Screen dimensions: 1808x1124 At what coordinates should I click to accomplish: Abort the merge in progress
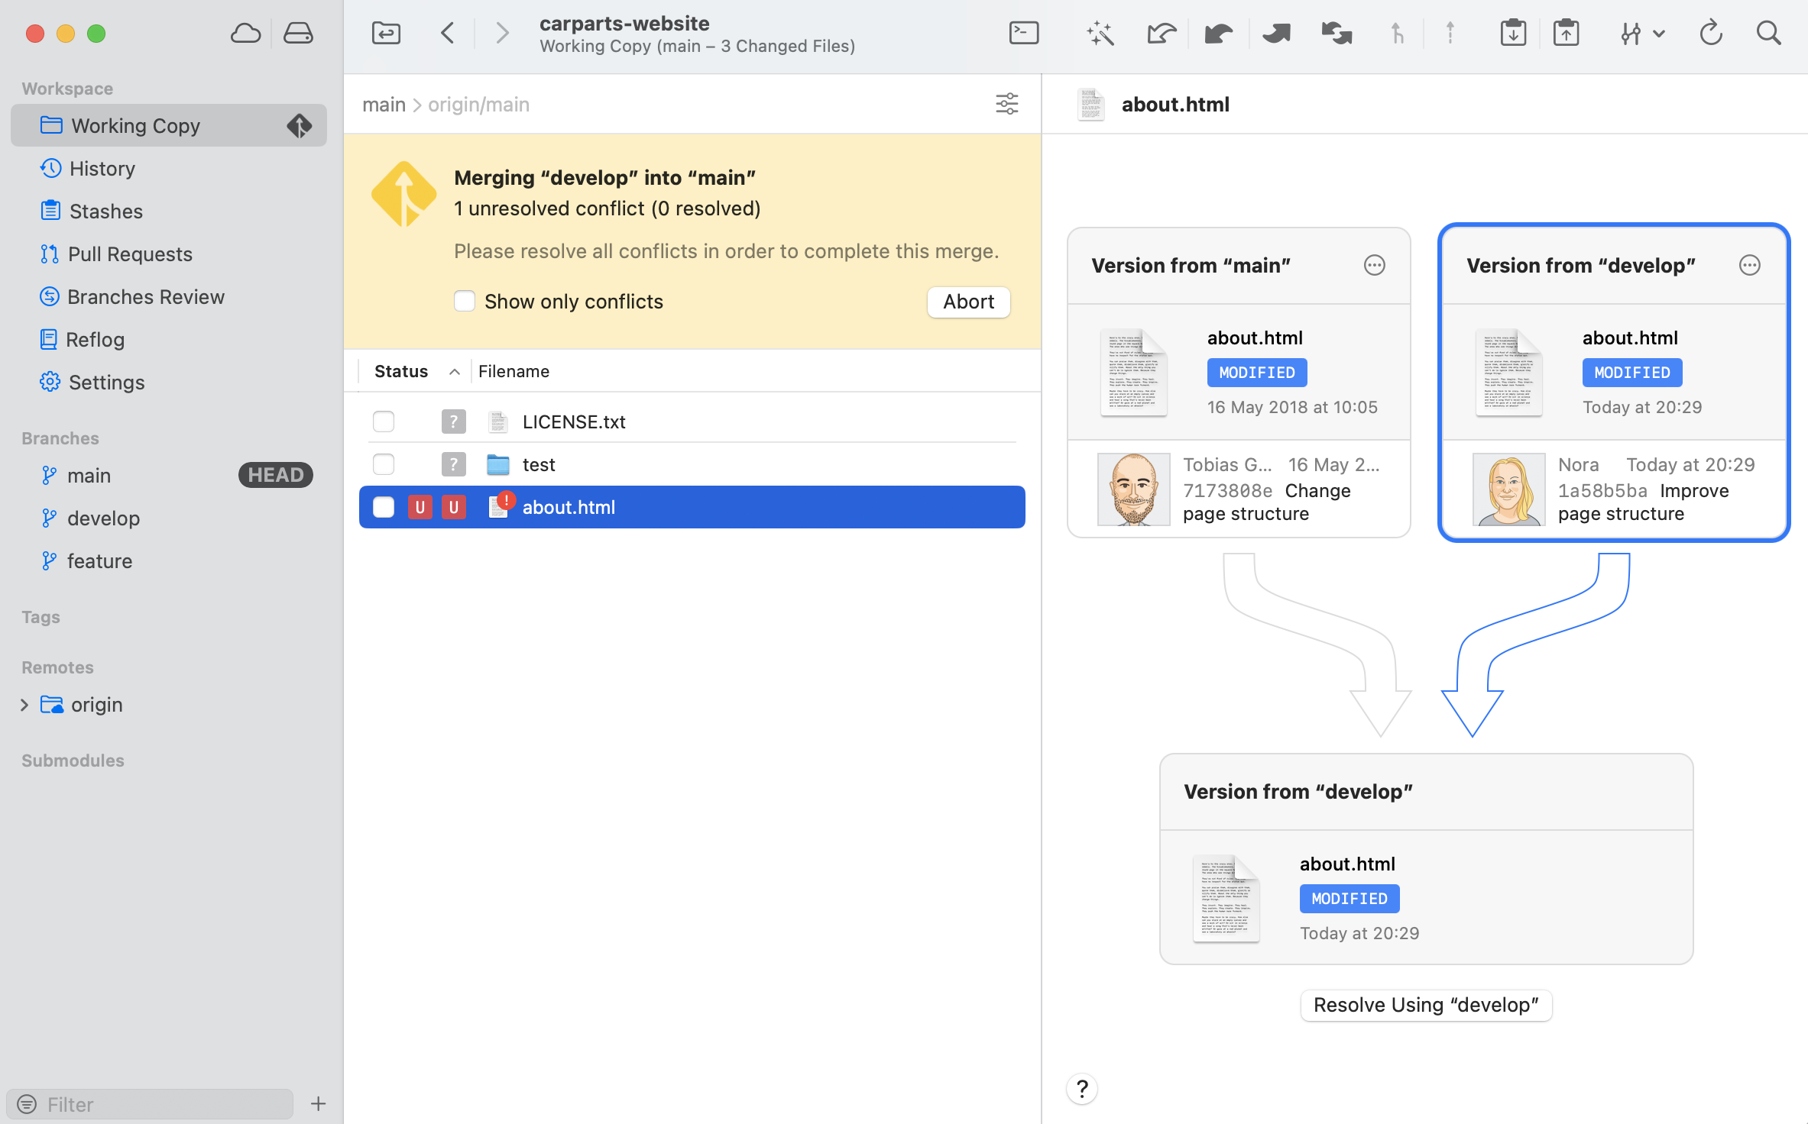pos(968,302)
